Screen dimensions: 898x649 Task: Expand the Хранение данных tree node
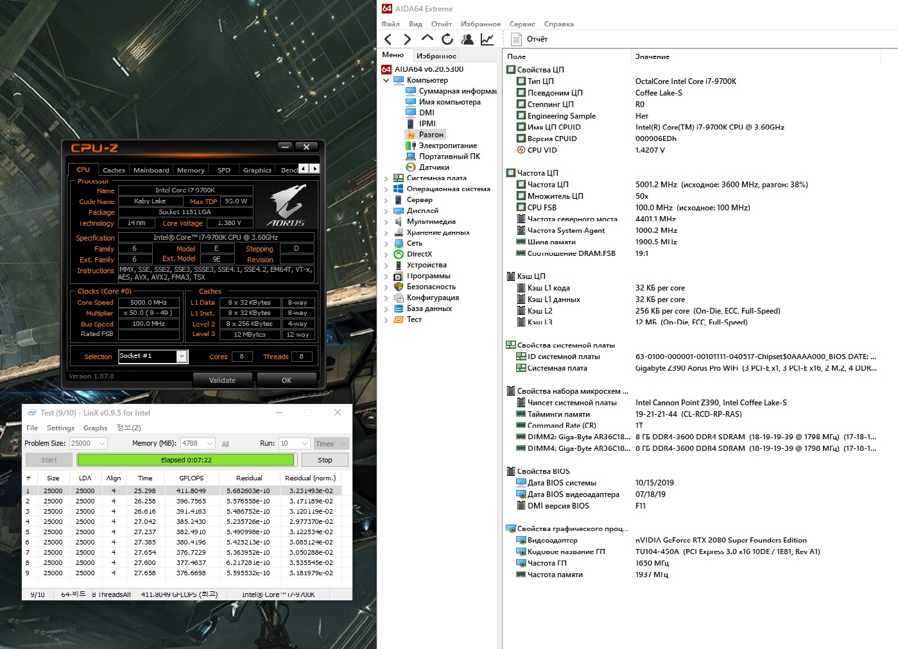pyautogui.click(x=386, y=233)
